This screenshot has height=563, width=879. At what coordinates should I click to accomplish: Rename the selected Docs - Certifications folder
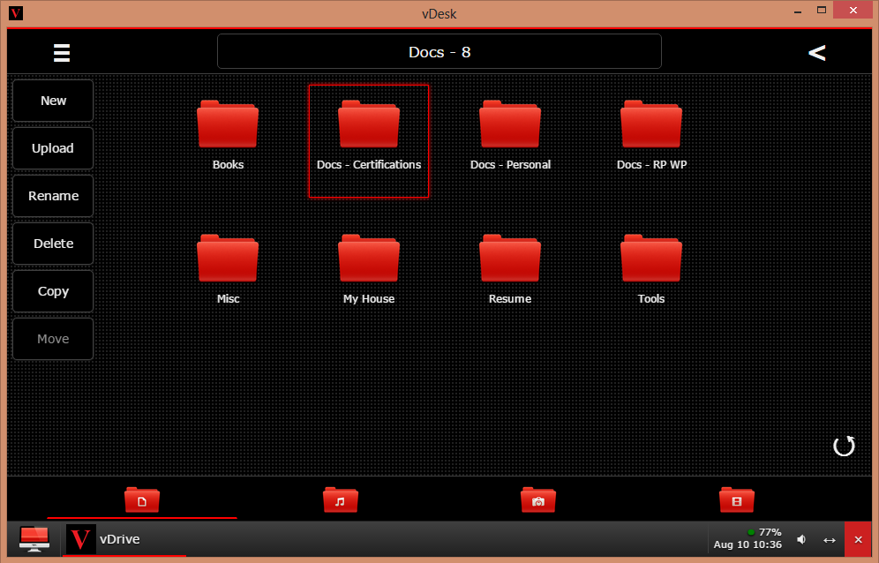pos(52,195)
